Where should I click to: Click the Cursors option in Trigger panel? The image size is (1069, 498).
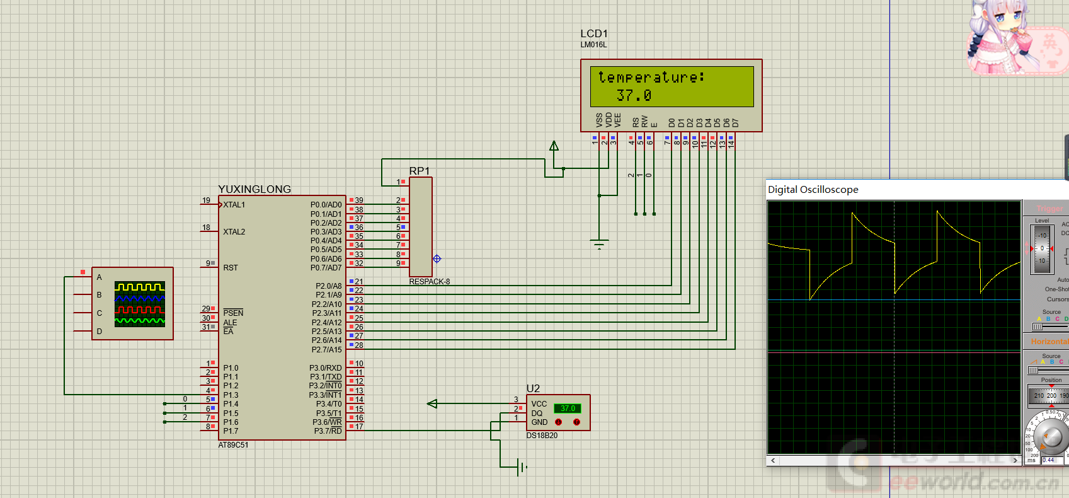pyautogui.click(x=1058, y=299)
